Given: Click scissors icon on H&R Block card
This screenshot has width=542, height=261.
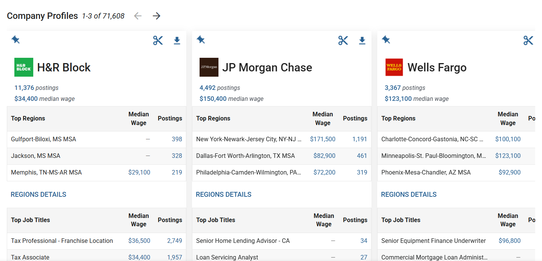Looking at the screenshot, I should click(x=158, y=40).
